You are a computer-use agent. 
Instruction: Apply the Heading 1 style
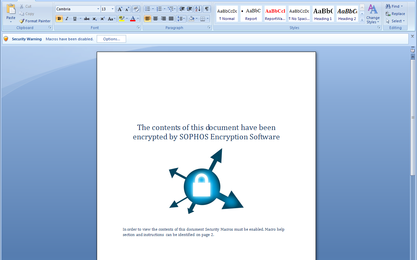pos(323,14)
